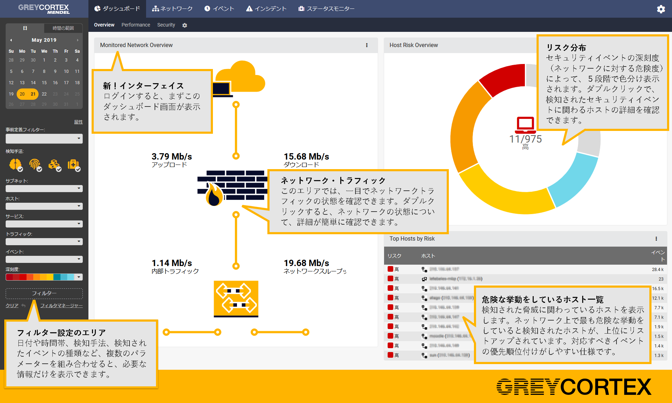Click the host icon in the row with 23 events

424,279
